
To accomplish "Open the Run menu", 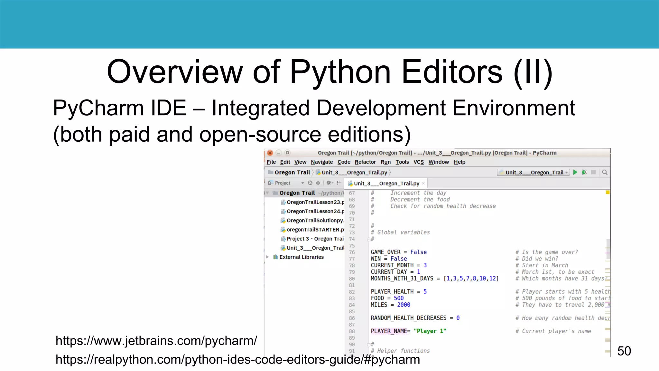I will (385, 162).
